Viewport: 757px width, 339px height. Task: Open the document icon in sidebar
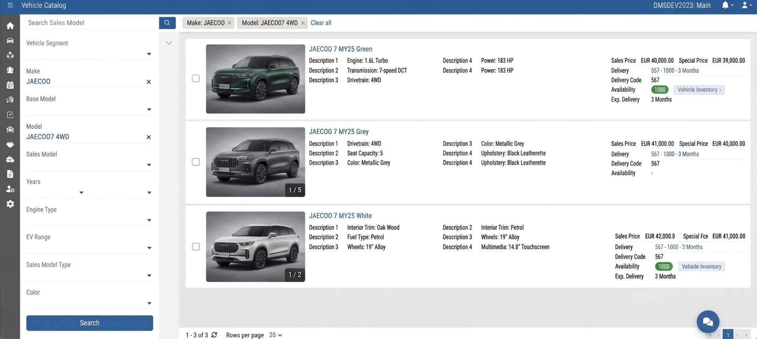tap(10, 174)
